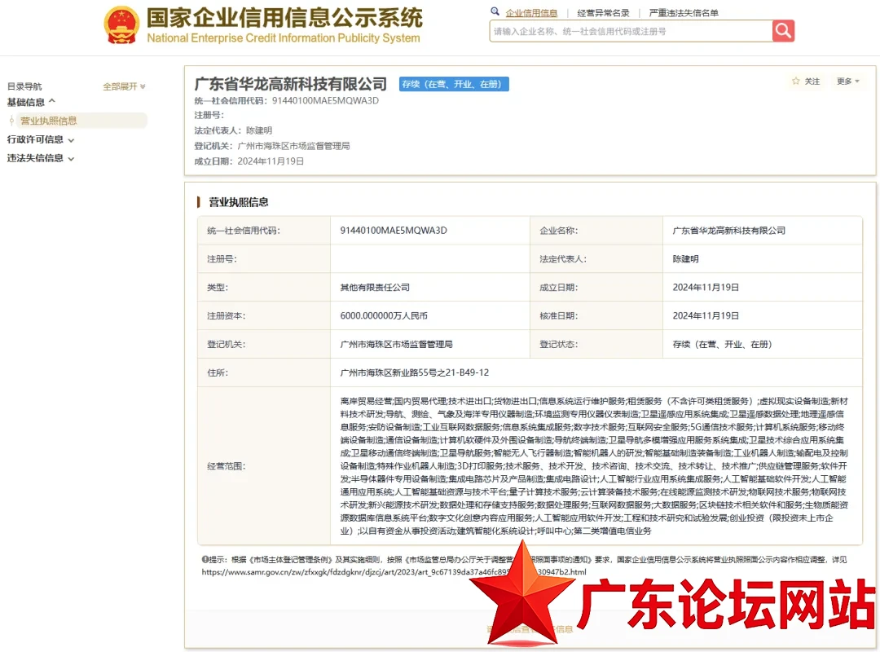Click the header line 登记机关：广州市海珠区市场监督管理局

pyautogui.click(x=272, y=146)
